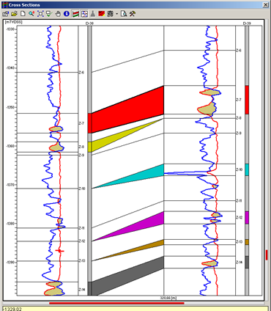The width and height of the screenshot is (271, 311).
Task: Click magenta Z-12 block in right well column
Action: pos(247,218)
